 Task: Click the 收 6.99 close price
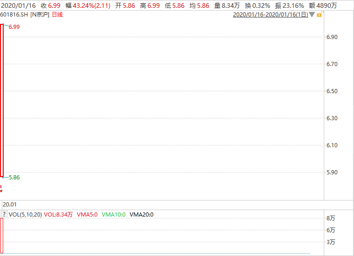click(50, 6)
